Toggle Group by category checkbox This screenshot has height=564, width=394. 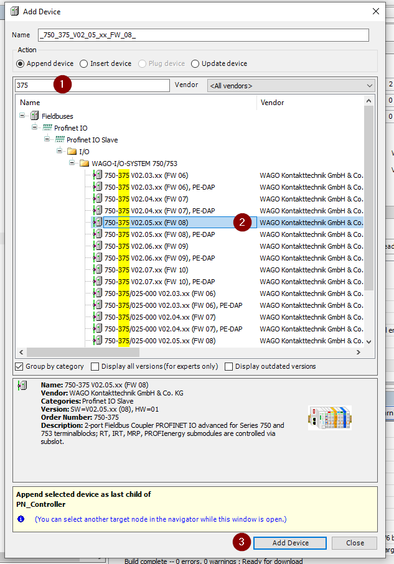click(x=19, y=366)
